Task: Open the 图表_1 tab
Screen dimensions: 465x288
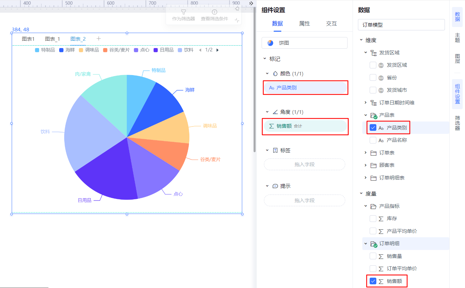Action: [x=53, y=39]
